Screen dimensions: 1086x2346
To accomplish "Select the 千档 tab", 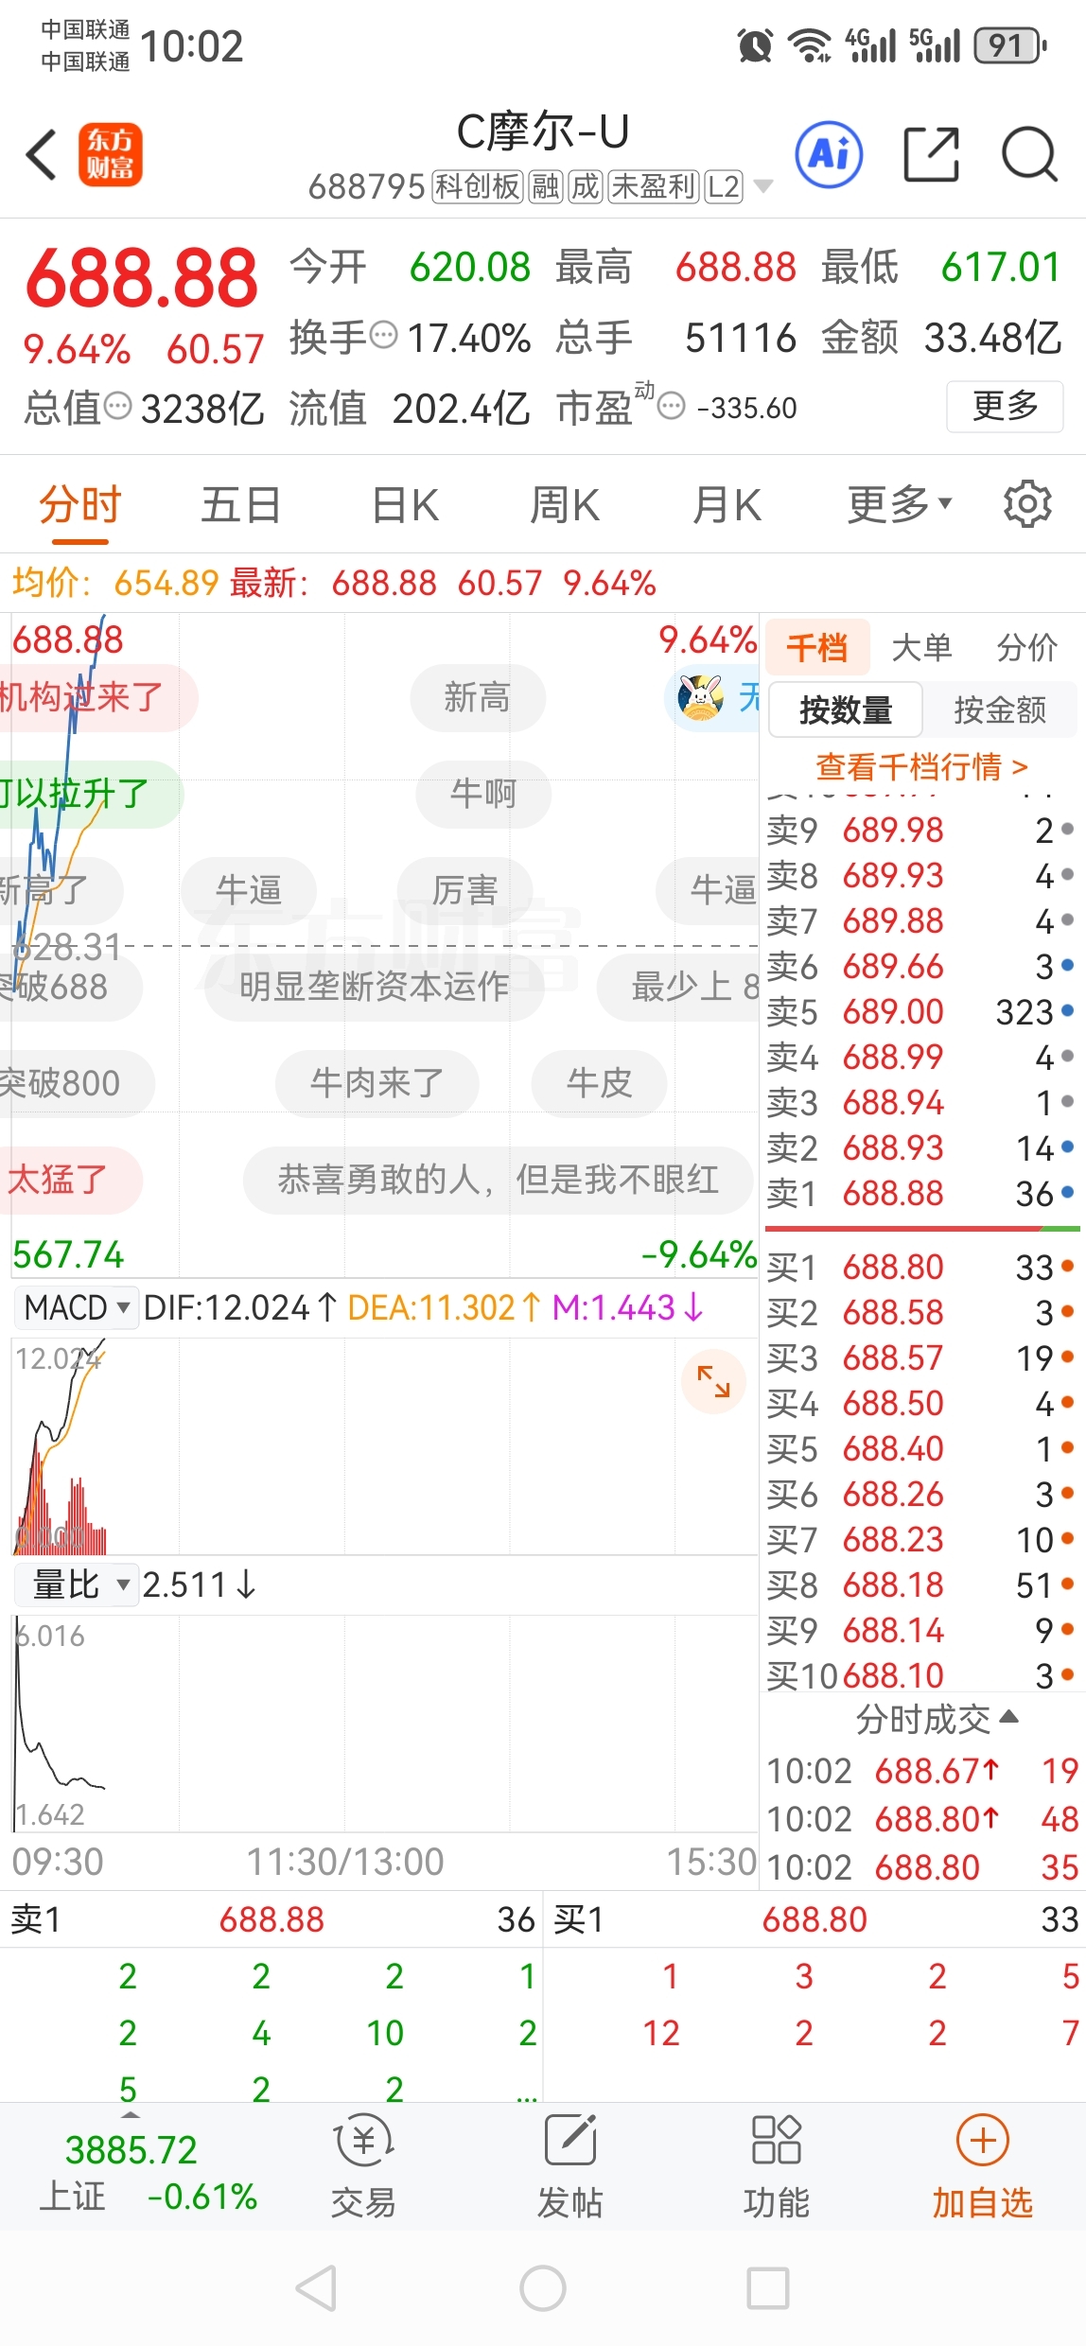I will [x=817, y=648].
